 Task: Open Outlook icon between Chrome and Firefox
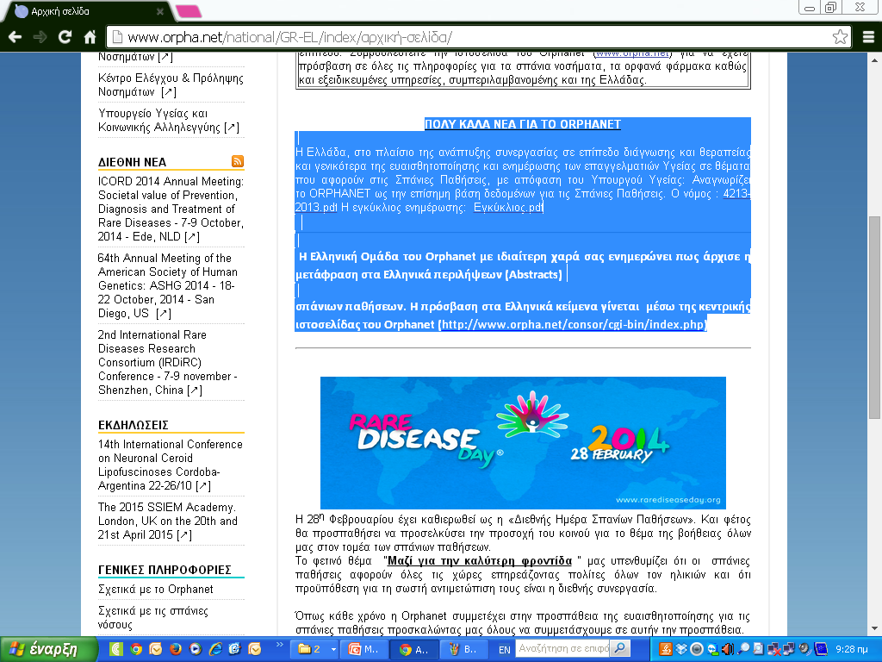155,649
